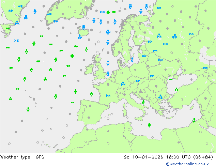
Task: Click the cloud dot beside the Azores islands
Action: click(x=34, y=99)
